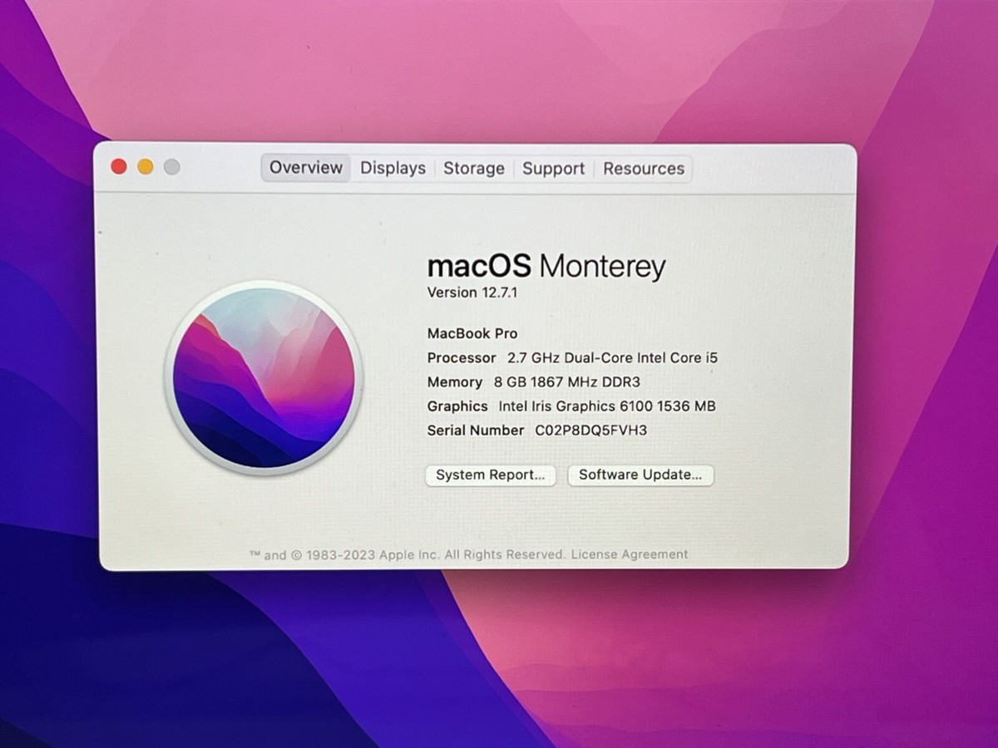
Task: Close the About This Mac window
Action: pos(119,167)
